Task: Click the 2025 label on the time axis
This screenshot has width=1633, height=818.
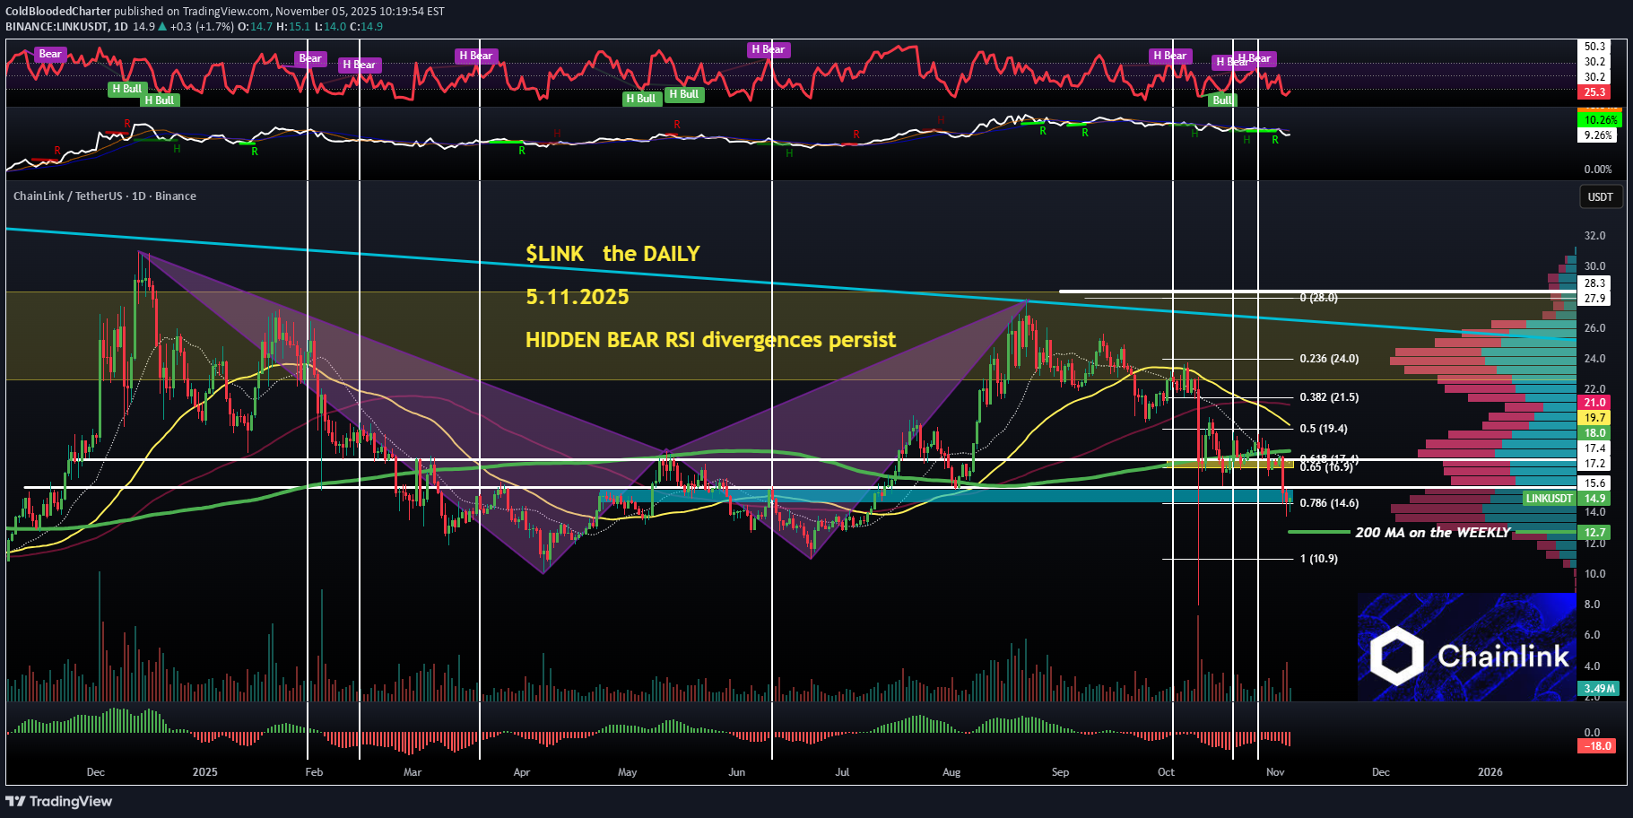Action: pyautogui.click(x=204, y=772)
